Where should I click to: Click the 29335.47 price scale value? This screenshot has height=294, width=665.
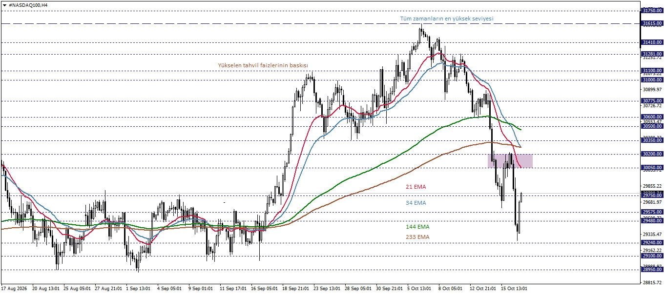pyautogui.click(x=652, y=235)
